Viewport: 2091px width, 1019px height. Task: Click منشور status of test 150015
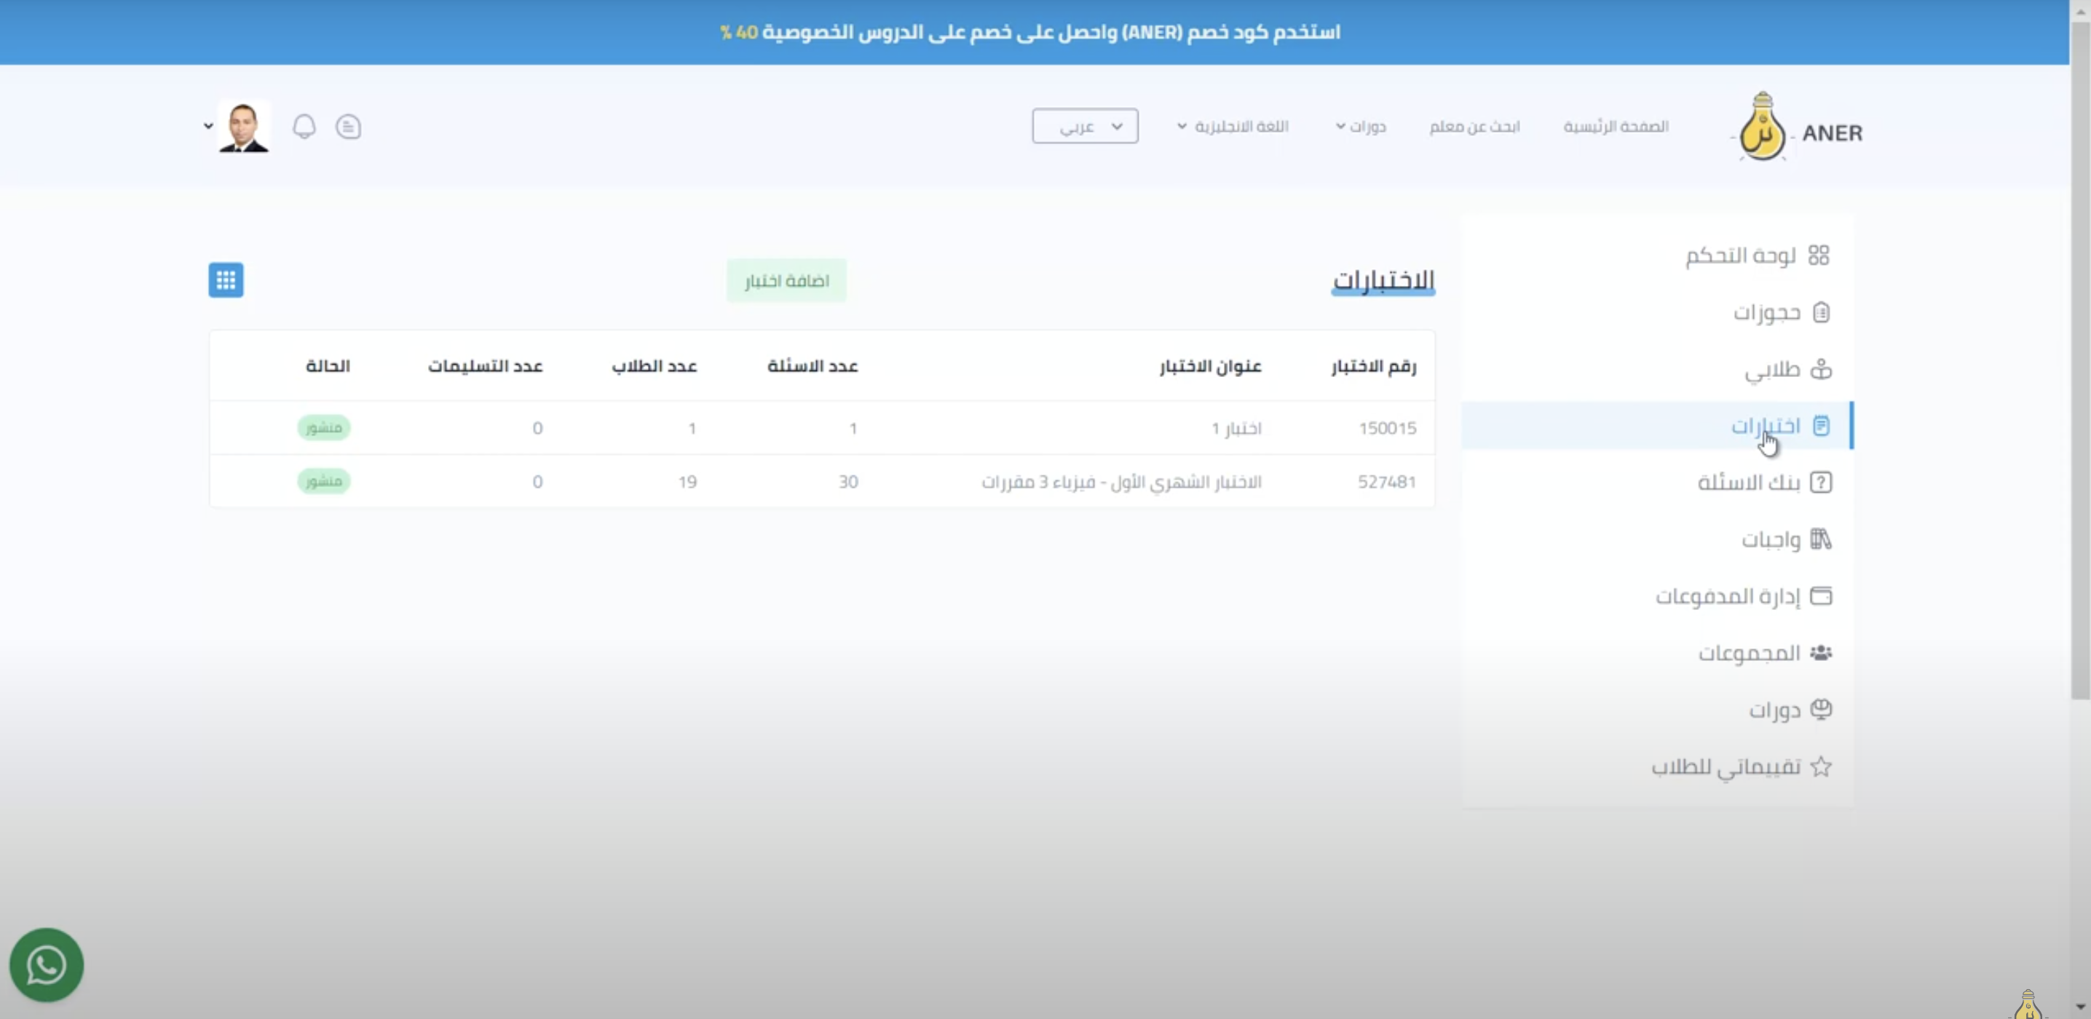click(x=324, y=427)
